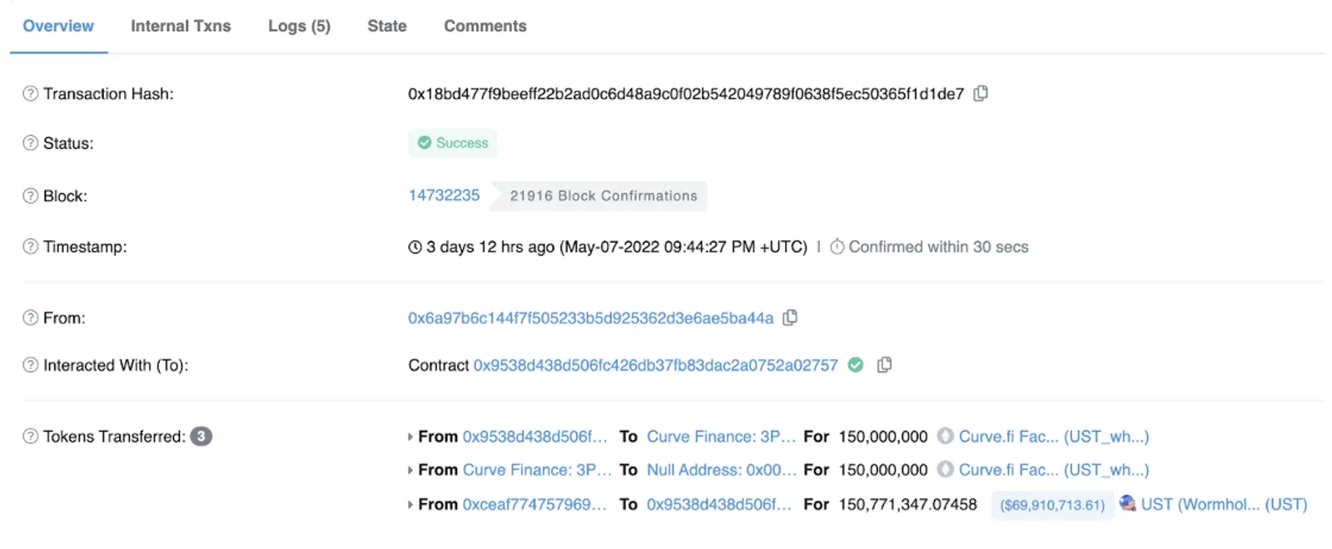Image resolution: width=1332 pixels, height=549 pixels.
Task: Click the Success status badge
Action: tap(453, 143)
